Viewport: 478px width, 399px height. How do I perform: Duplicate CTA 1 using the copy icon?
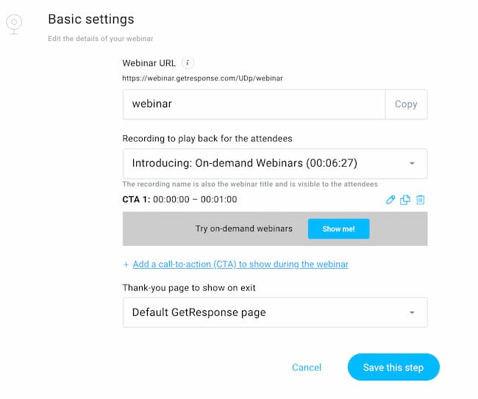coord(405,199)
